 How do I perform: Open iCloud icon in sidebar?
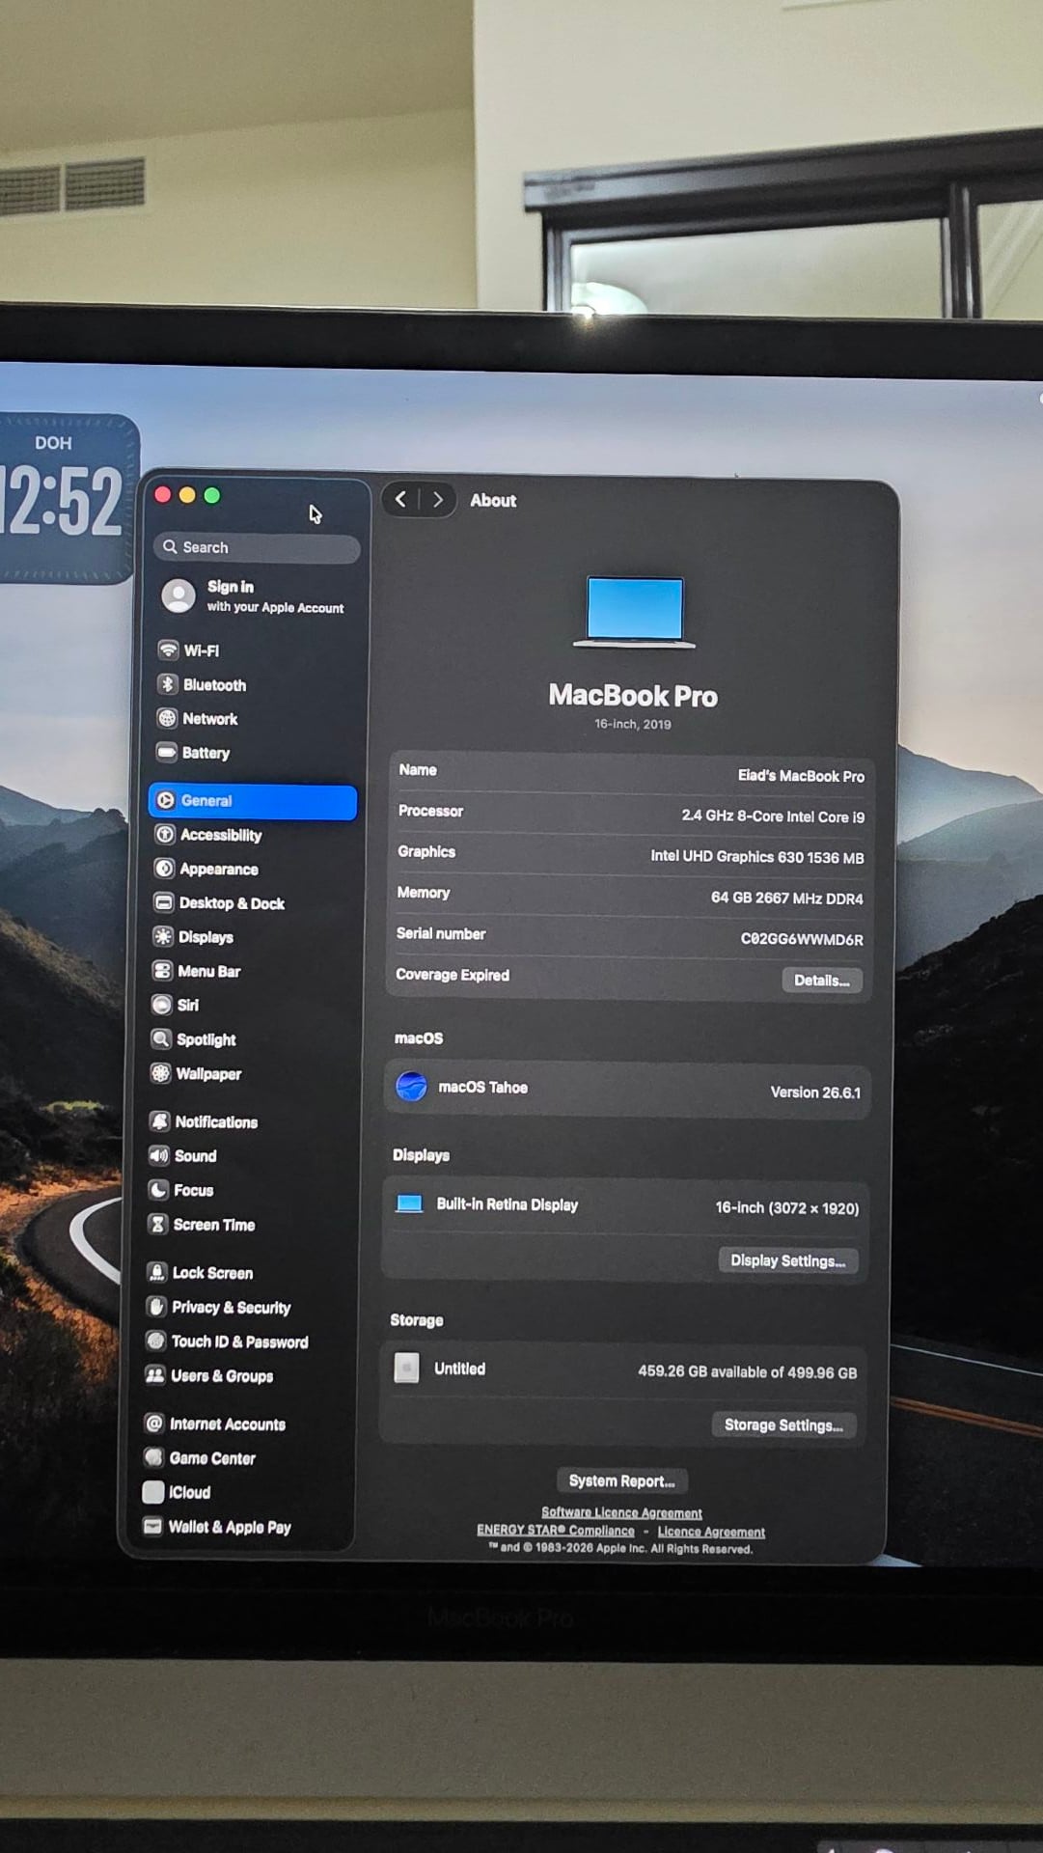click(x=152, y=1492)
